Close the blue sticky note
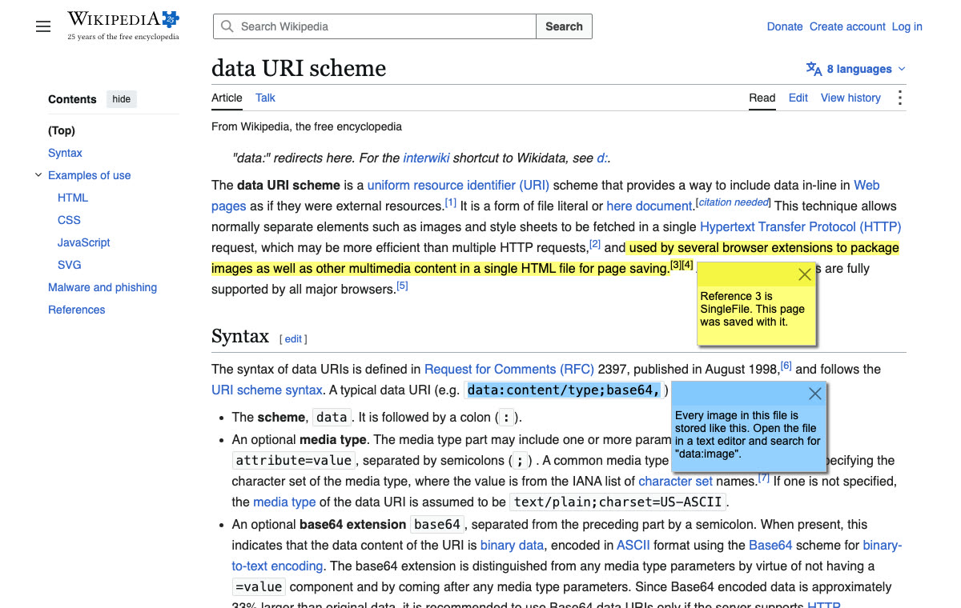The width and height of the screenshot is (961, 608). (815, 394)
